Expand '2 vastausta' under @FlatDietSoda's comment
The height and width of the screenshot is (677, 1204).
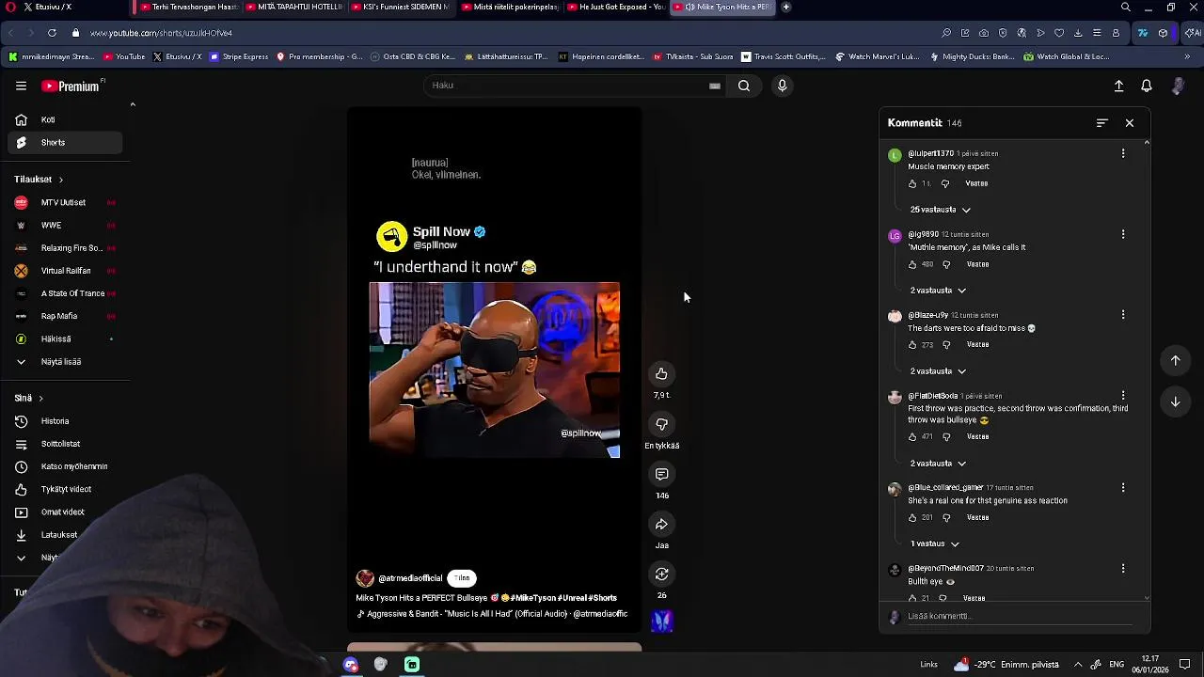(x=938, y=464)
